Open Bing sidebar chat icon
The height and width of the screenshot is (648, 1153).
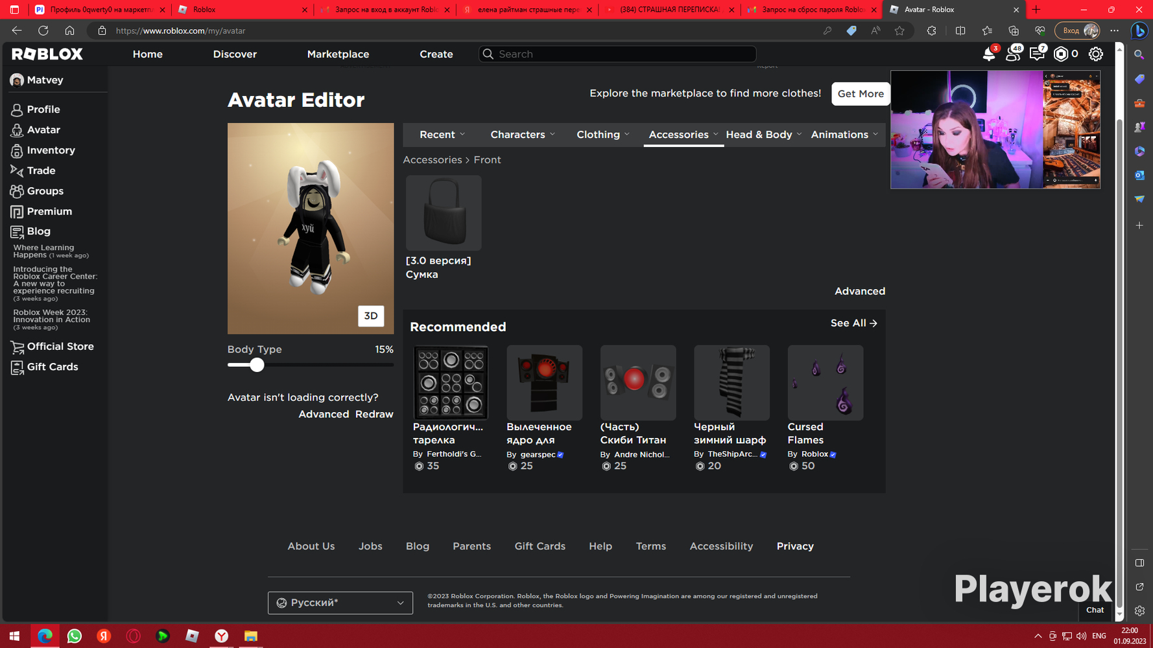point(1139,30)
